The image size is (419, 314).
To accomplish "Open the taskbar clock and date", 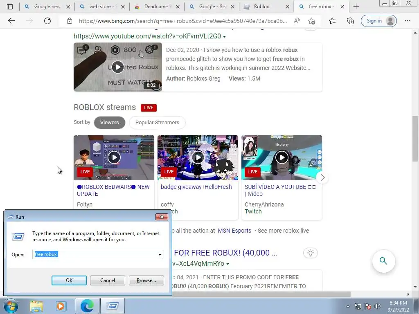I will pyautogui.click(x=398, y=306).
